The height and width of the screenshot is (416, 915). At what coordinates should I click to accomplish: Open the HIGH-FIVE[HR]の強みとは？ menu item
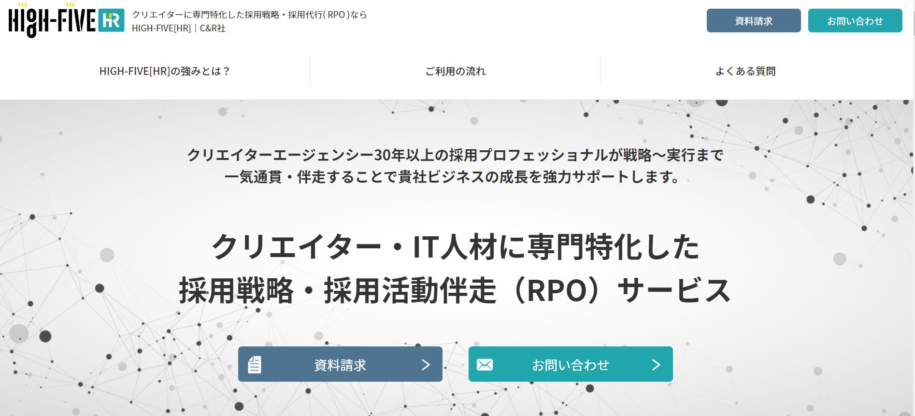click(165, 71)
